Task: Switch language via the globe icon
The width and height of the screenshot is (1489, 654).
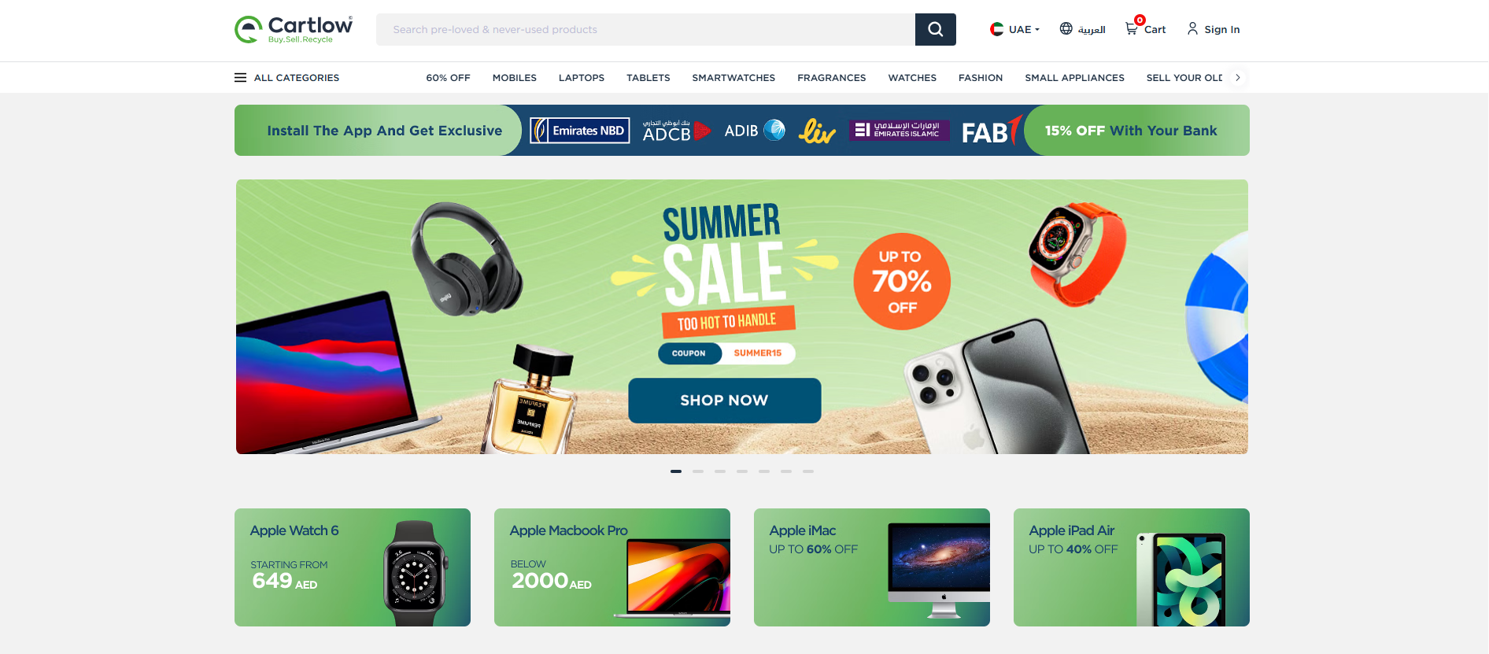Action: (x=1066, y=28)
